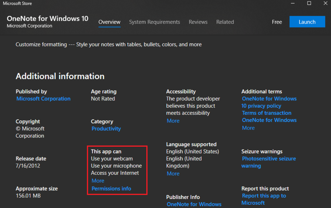Open the Permissions info link

111,188
